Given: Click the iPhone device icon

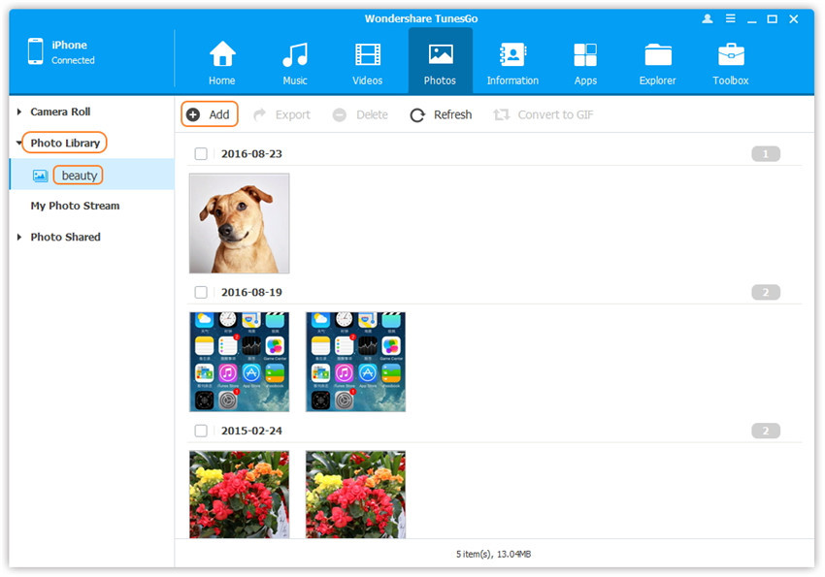Looking at the screenshot, I should (x=36, y=51).
